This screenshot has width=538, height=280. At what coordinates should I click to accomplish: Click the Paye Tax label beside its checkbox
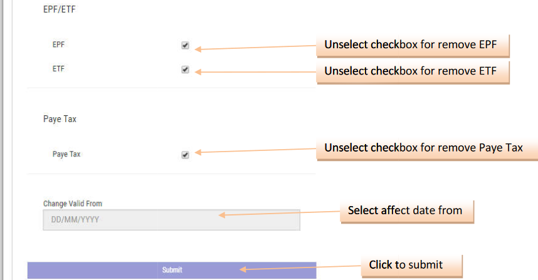(66, 154)
